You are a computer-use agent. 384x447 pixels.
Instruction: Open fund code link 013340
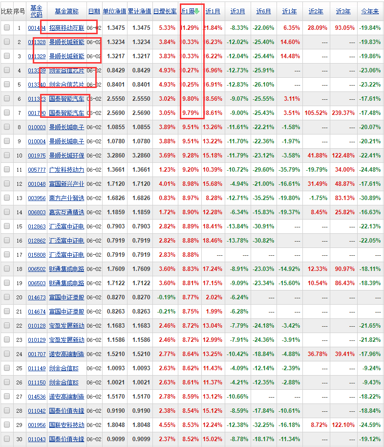[37, 85]
